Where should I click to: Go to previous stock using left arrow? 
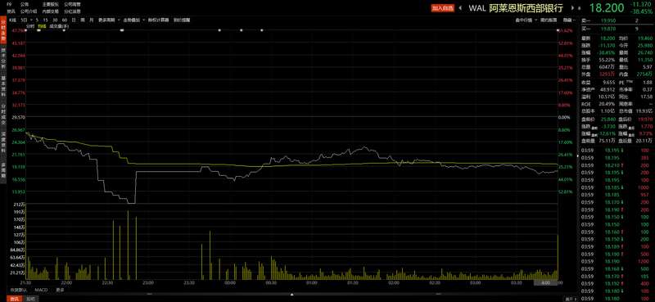pyautogui.click(x=460, y=7)
